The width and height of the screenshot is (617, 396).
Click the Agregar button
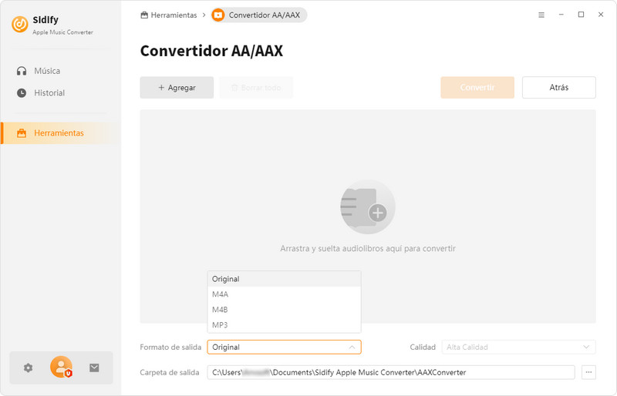(177, 87)
